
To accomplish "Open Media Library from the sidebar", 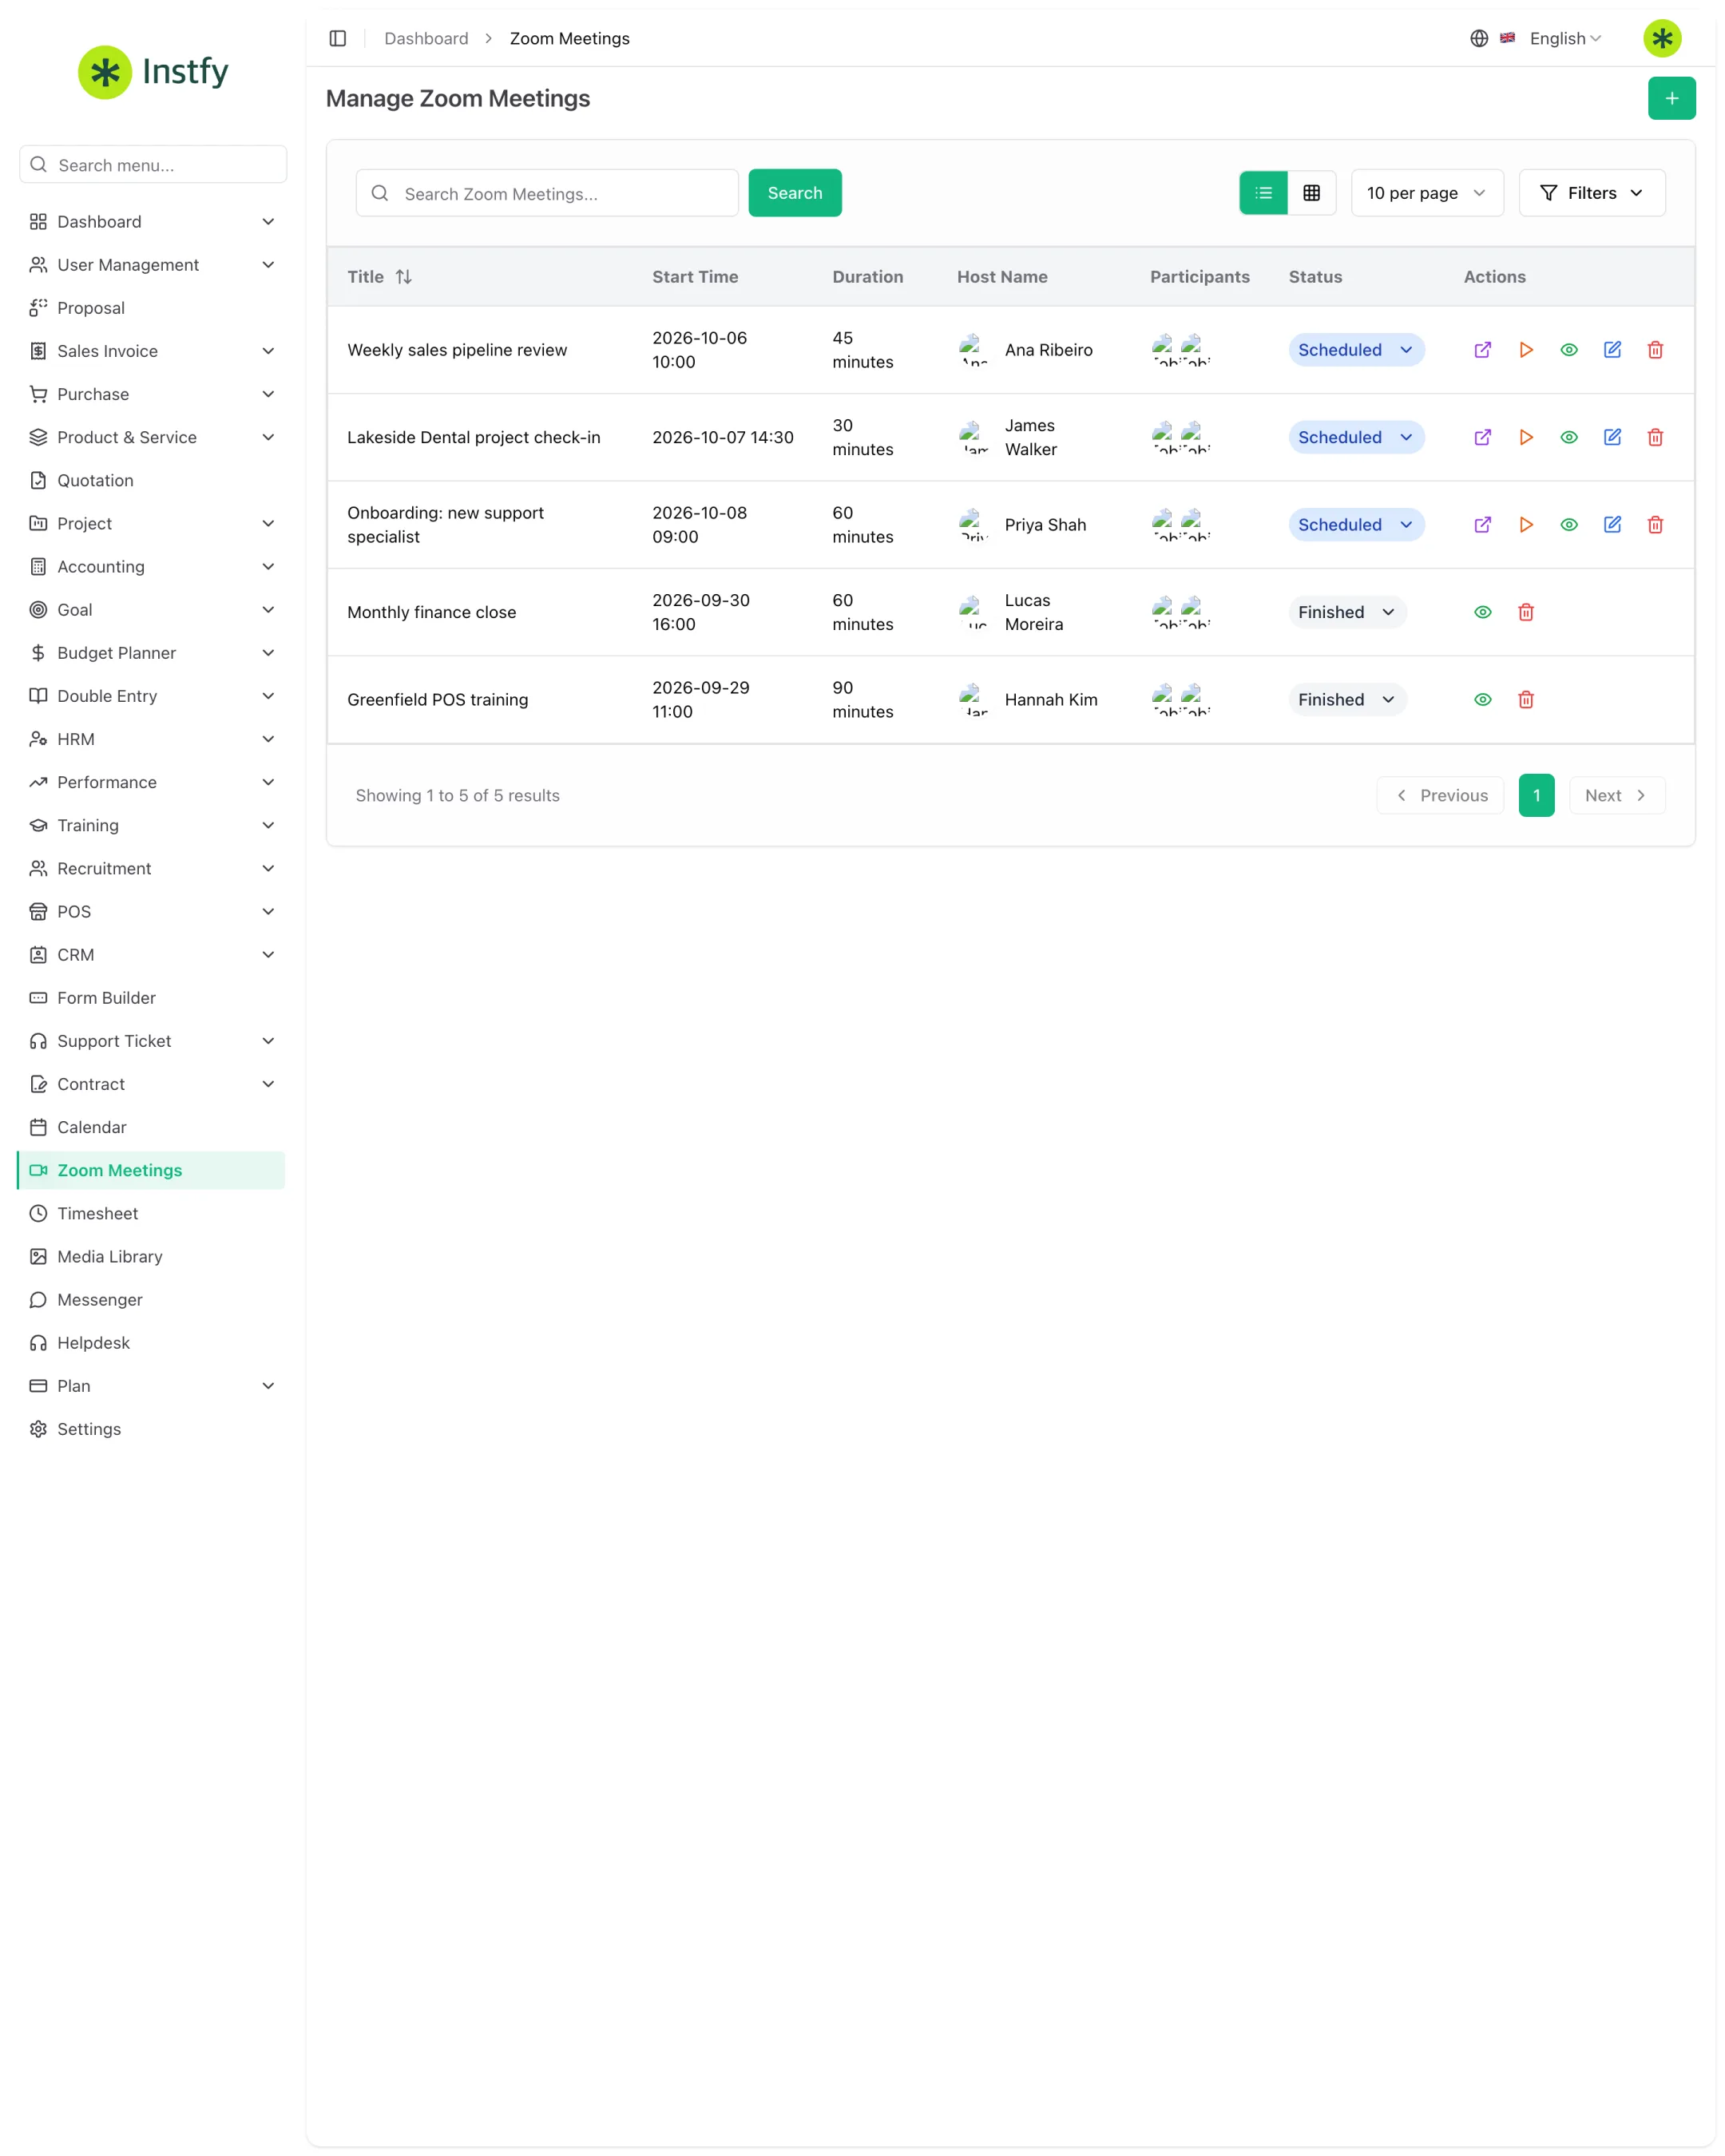I will tap(152, 1257).
